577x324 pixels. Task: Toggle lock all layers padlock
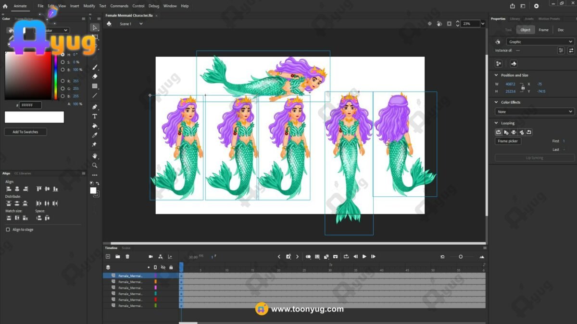click(171, 267)
